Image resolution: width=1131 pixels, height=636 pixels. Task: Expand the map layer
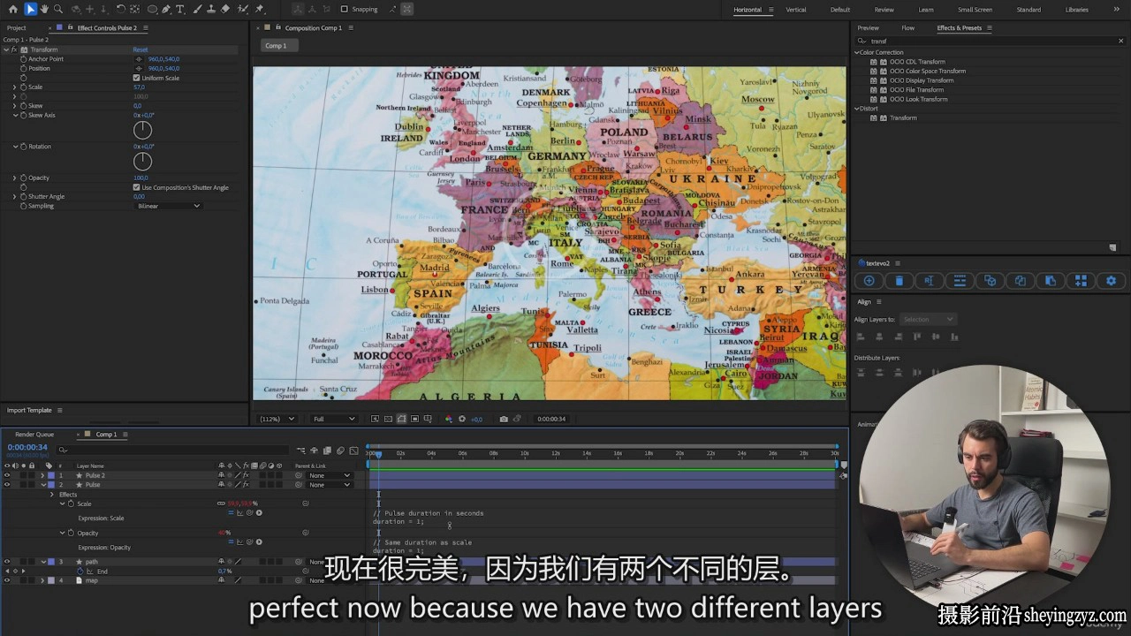(x=42, y=580)
